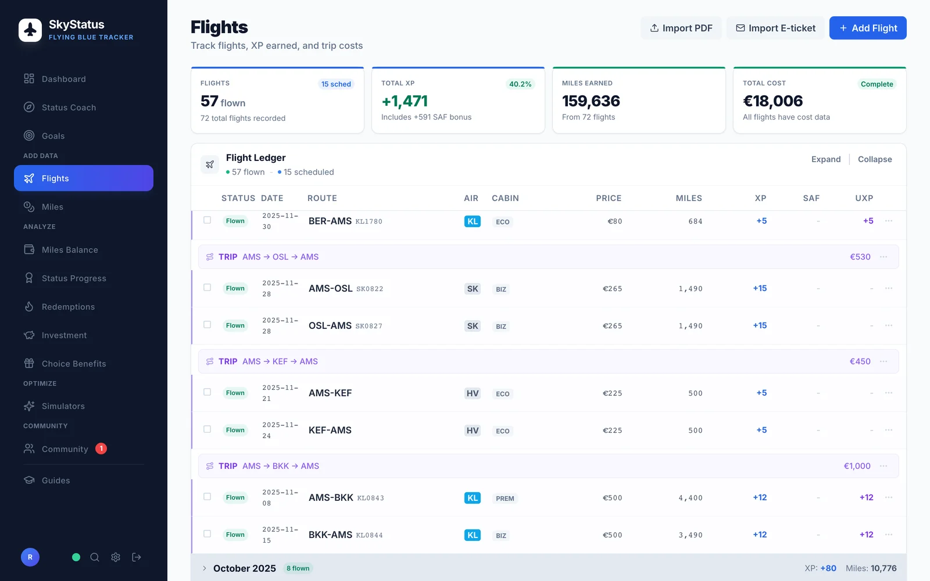Collapse all ledger sections
Viewport: 930px width, 581px height.
875,159
